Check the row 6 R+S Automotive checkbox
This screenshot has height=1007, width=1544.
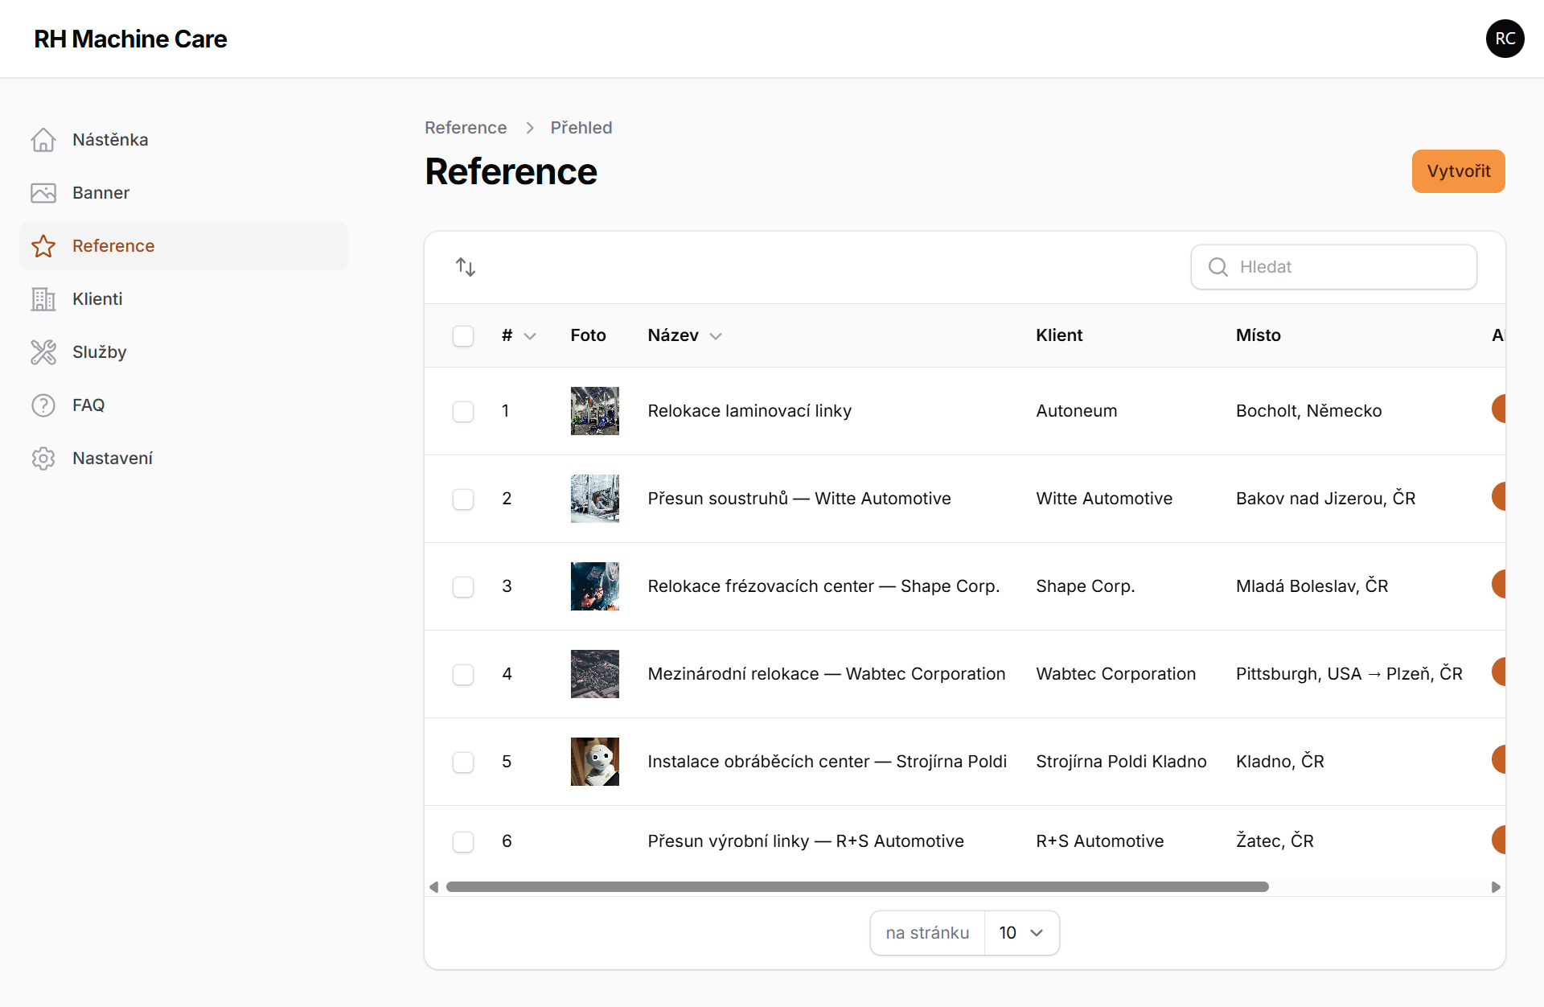tap(463, 842)
